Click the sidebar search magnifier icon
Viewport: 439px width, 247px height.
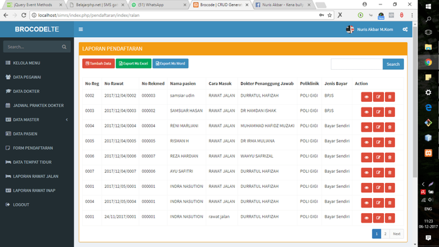(64, 47)
